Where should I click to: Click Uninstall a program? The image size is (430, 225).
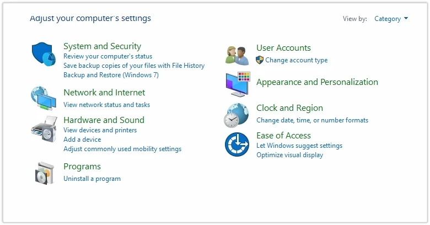(92, 179)
